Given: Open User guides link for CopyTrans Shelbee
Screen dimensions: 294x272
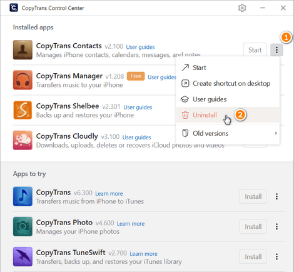Looking at the screenshot, I should point(138,108).
